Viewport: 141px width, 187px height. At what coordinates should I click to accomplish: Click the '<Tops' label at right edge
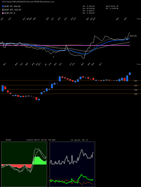click(x=138, y=19)
